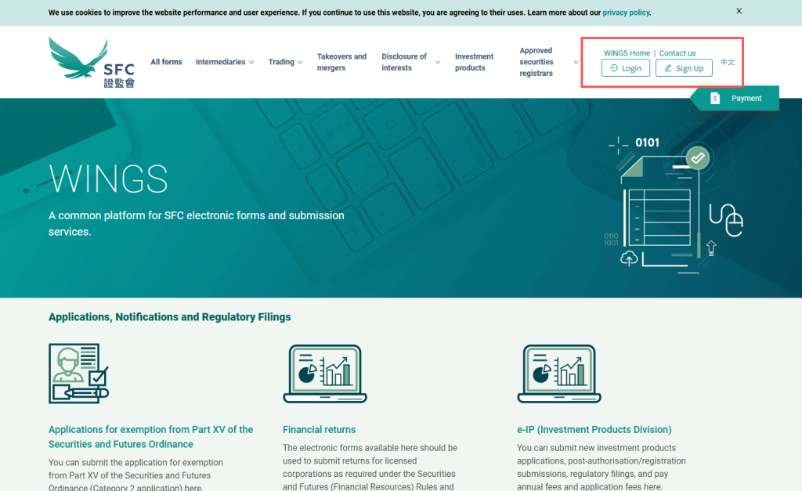Select Takeovers and mergers menu item
This screenshot has height=491, width=802.
(341, 62)
